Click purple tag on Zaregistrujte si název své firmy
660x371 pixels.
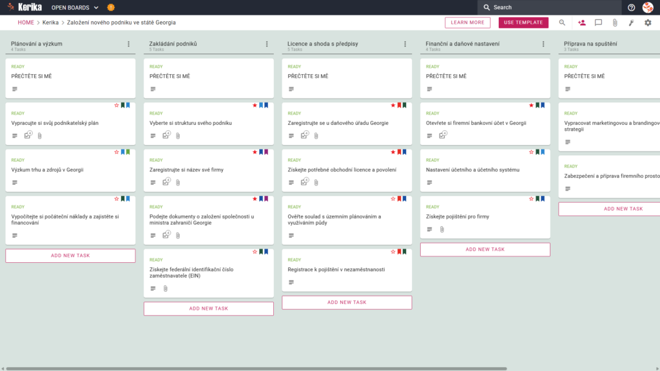tap(266, 152)
